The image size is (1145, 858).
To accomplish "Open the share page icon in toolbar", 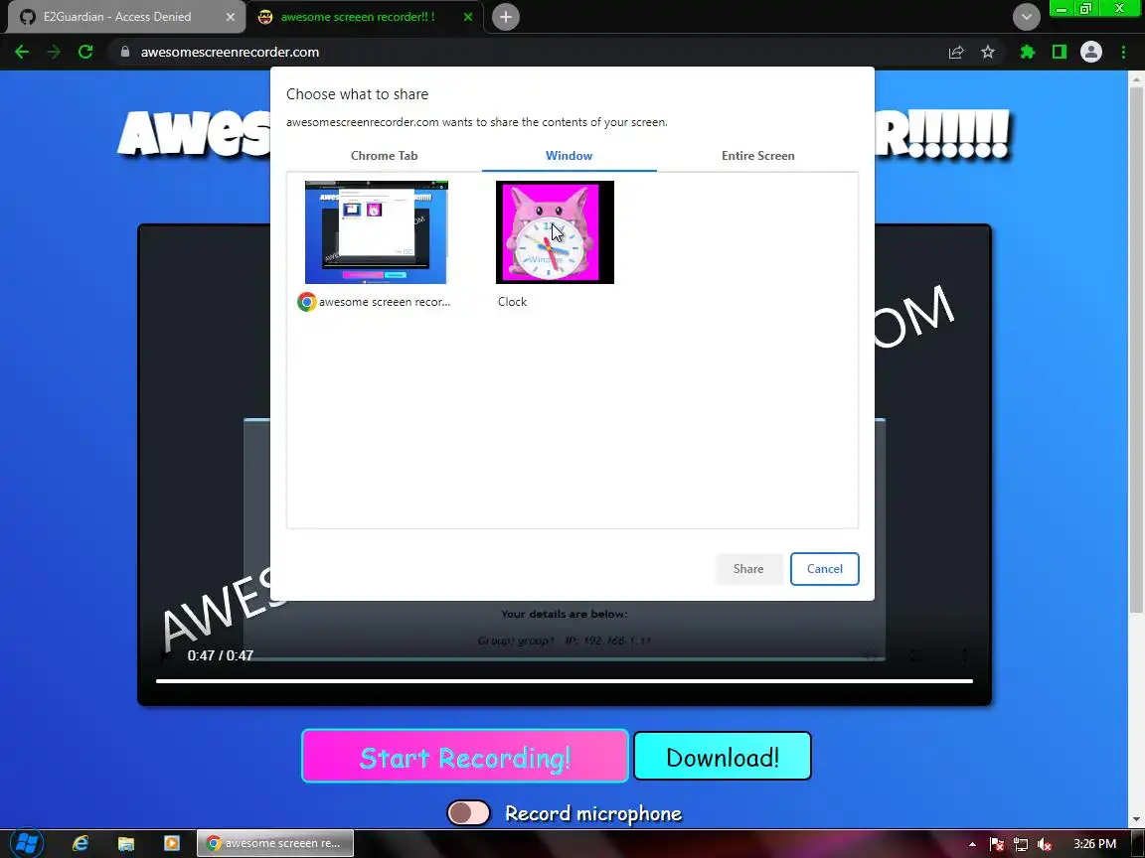I will 956,52.
